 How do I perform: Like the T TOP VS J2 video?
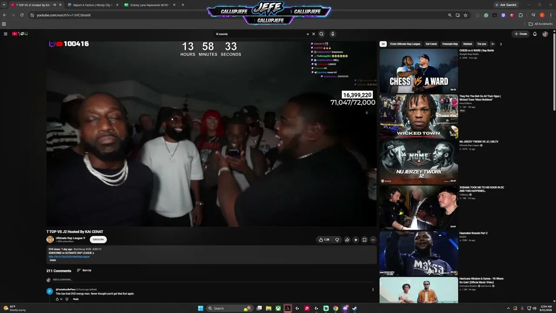(324, 240)
